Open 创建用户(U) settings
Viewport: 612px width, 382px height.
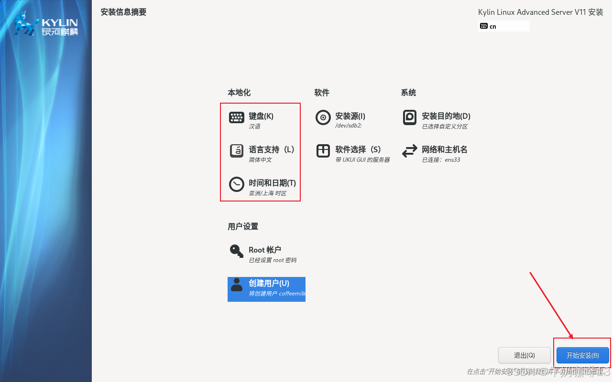266,289
